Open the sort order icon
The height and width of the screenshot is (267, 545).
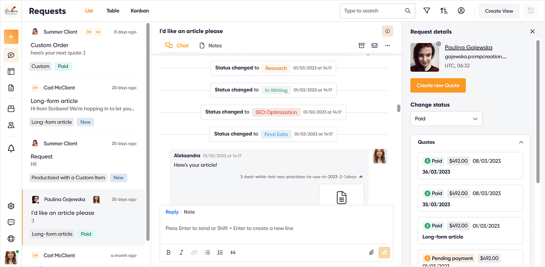click(x=444, y=11)
